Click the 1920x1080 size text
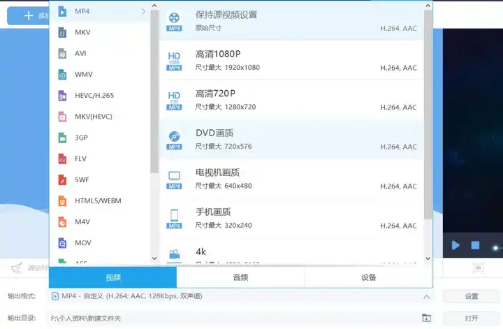The image size is (503, 329). (242, 68)
